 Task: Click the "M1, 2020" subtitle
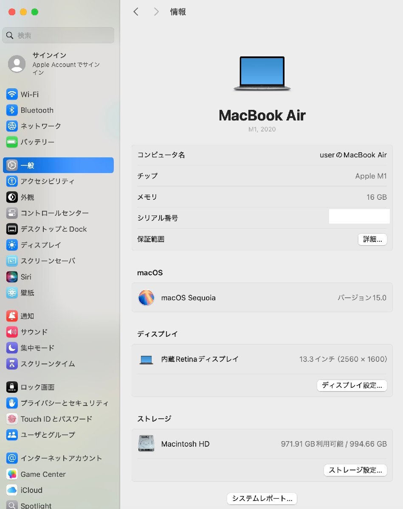pos(262,129)
